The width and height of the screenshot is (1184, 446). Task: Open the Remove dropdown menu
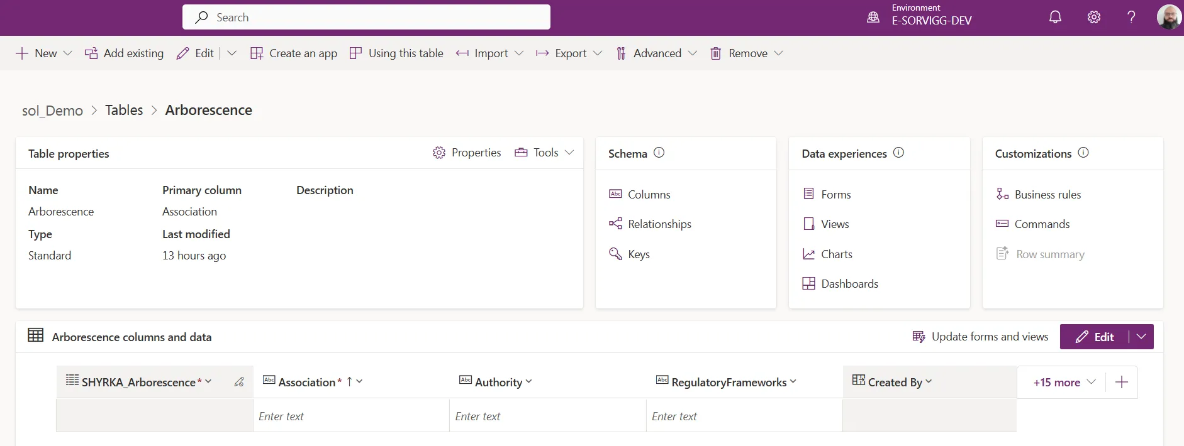[747, 53]
